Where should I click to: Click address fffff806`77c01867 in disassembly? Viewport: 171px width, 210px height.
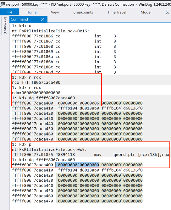(32, 41)
